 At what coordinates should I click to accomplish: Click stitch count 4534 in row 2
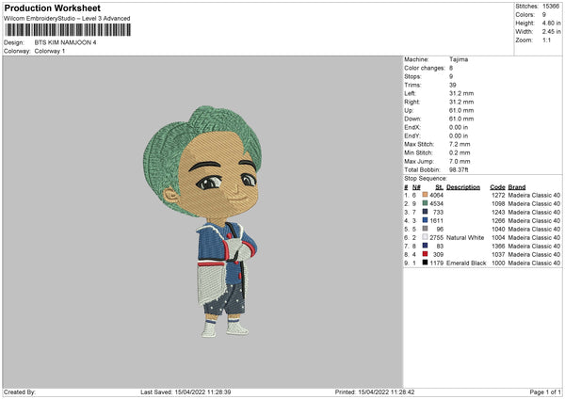point(436,204)
